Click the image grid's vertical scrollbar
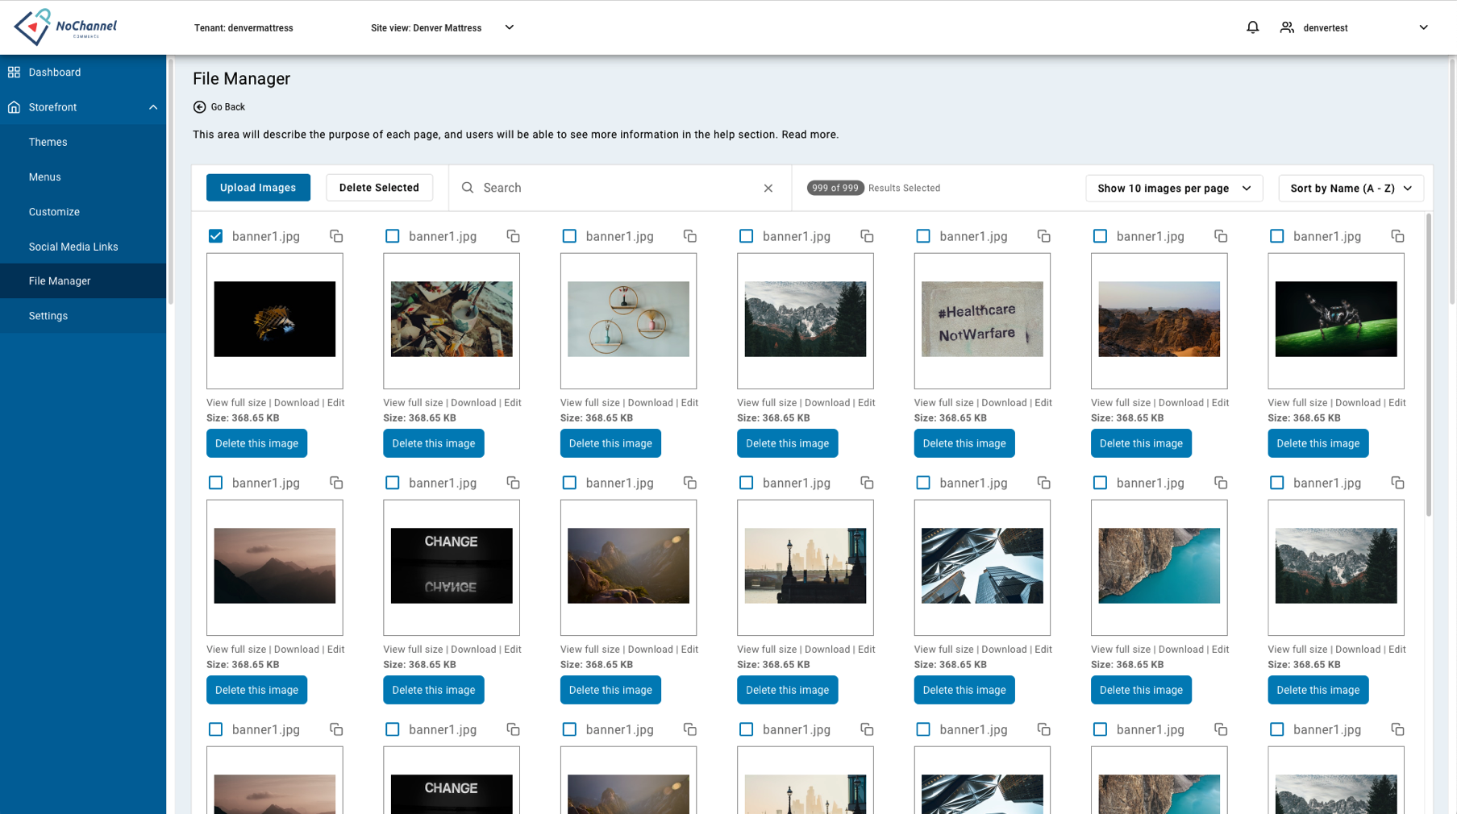Image resolution: width=1457 pixels, height=814 pixels. pos(1429,364)
